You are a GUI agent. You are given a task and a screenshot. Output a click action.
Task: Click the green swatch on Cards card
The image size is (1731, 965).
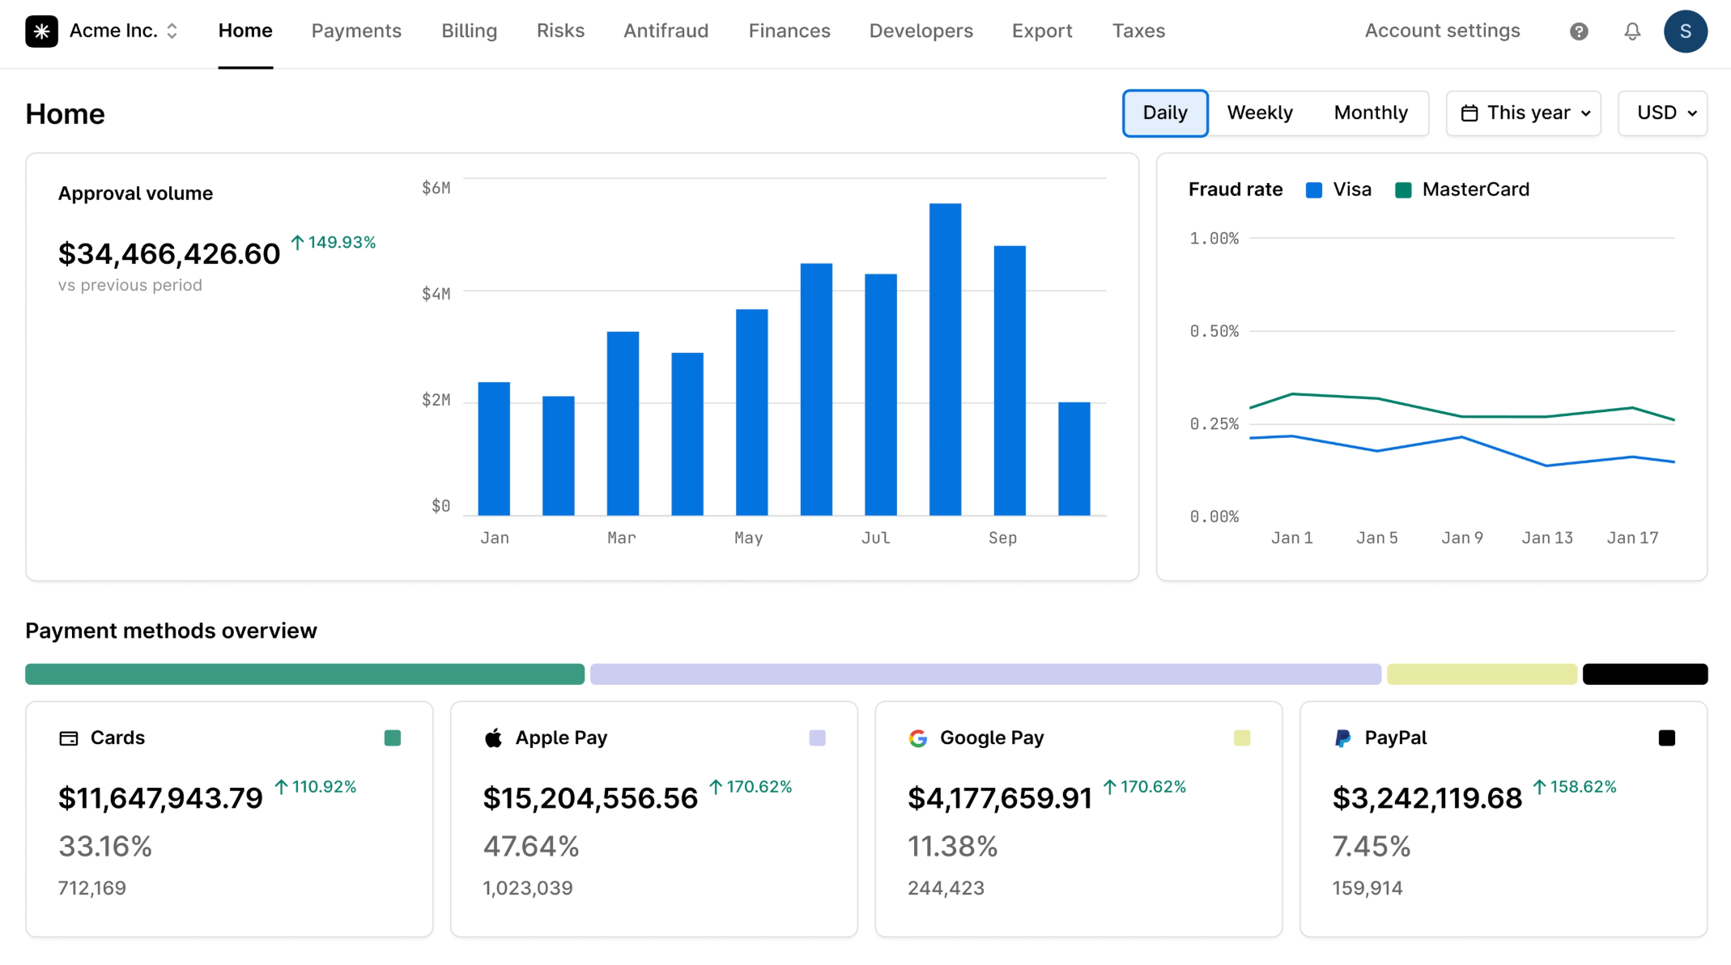(x=393, y=738)
